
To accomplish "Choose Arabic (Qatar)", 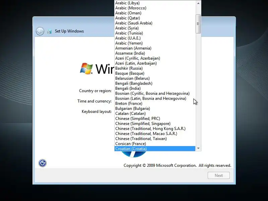I will click(155, 18).
